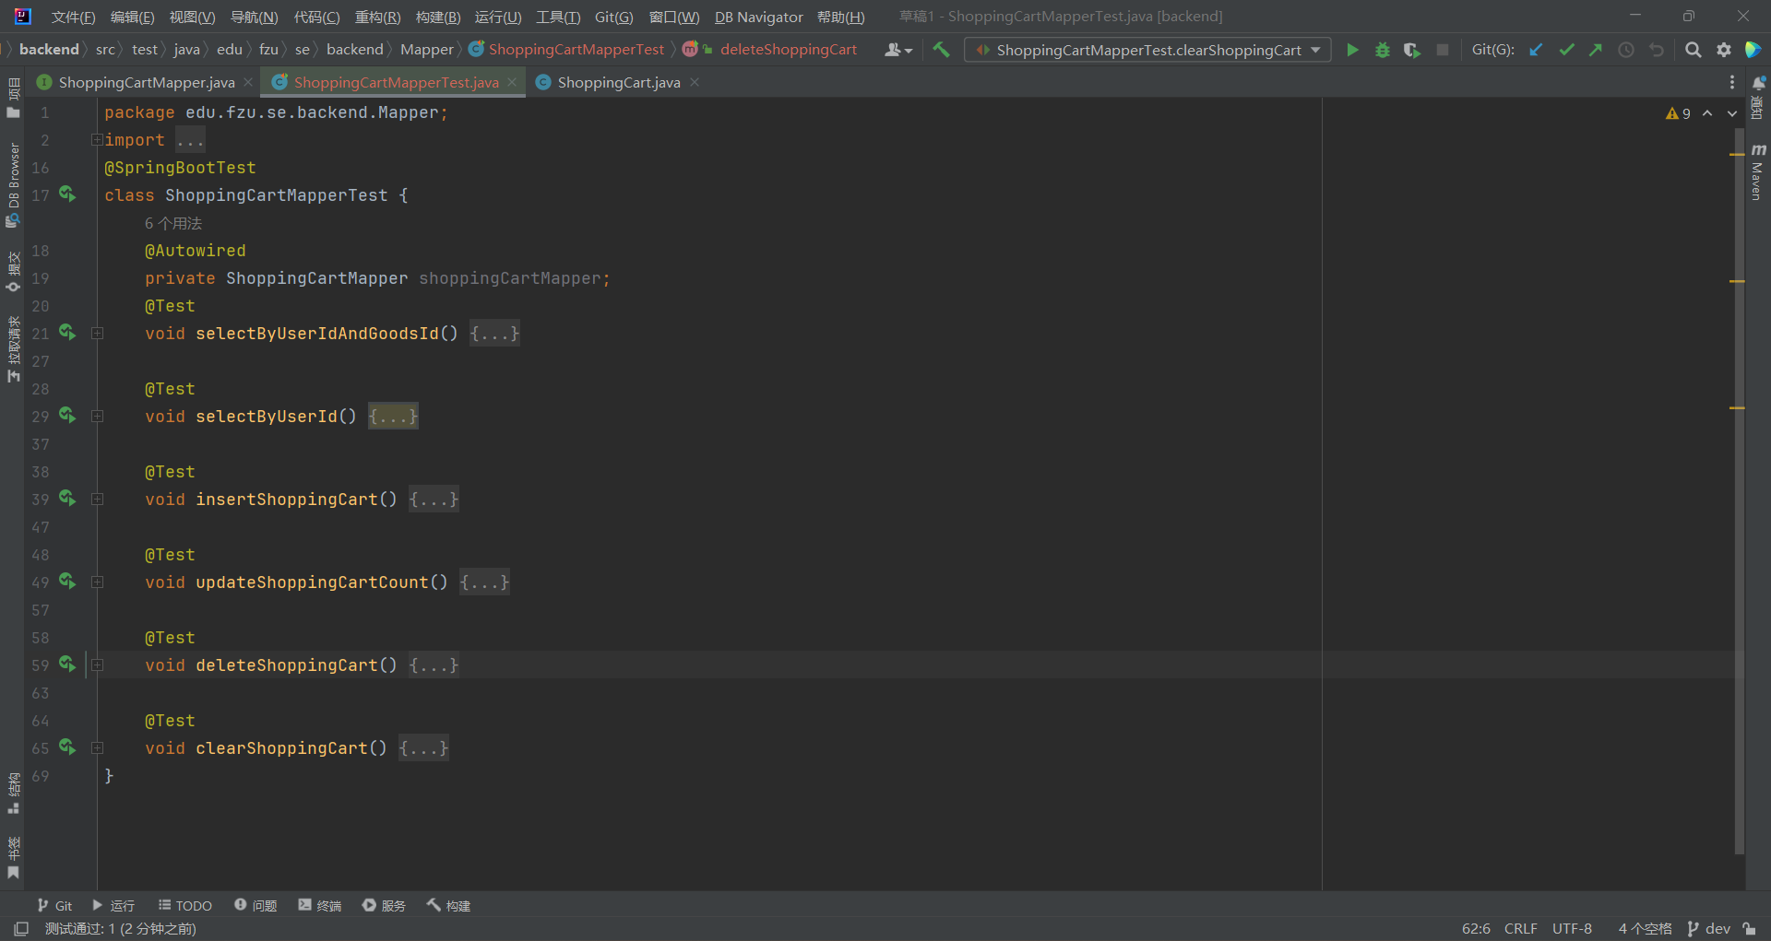Click the 6 个用法 usages hint

(x=173, y=223)
